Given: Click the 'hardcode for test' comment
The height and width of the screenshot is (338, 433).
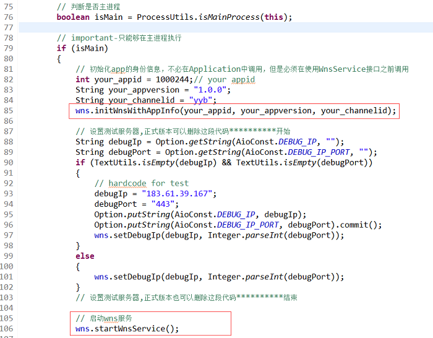Looking at the screenshot, I should tap(142, 183).
